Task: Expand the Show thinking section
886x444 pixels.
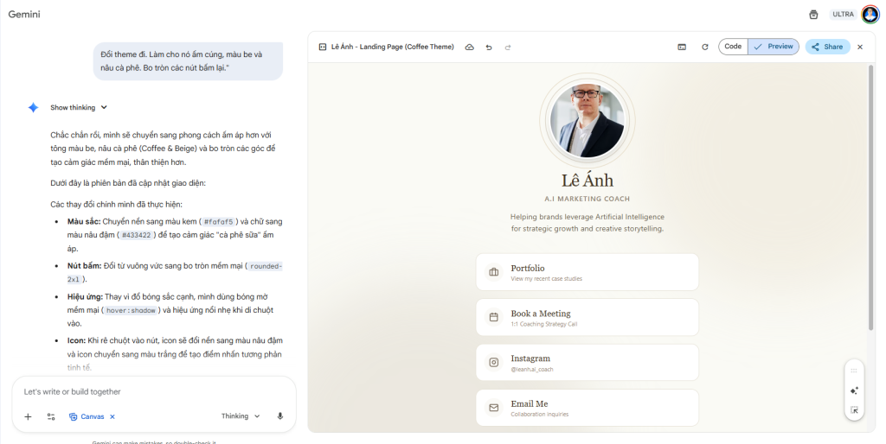Action: coord(78,108)
